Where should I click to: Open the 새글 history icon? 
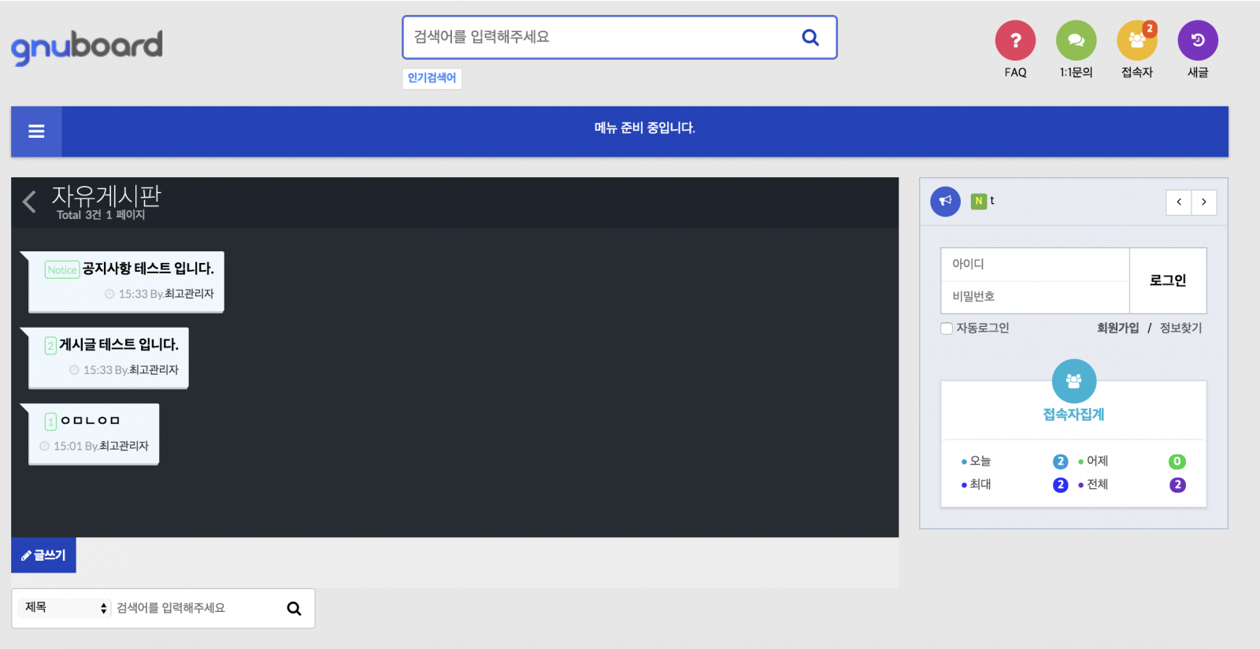click(x=1198, y=40)
